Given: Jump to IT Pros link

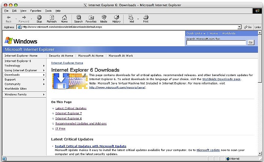Looking at the screenshot, I should click(x=60, y=129).
